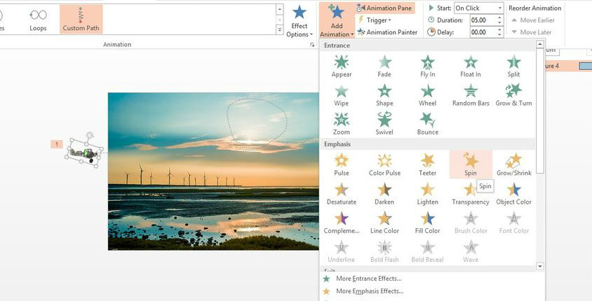
Task: Pick the Complementary Color emphasis effect
Action: [342, 223]
